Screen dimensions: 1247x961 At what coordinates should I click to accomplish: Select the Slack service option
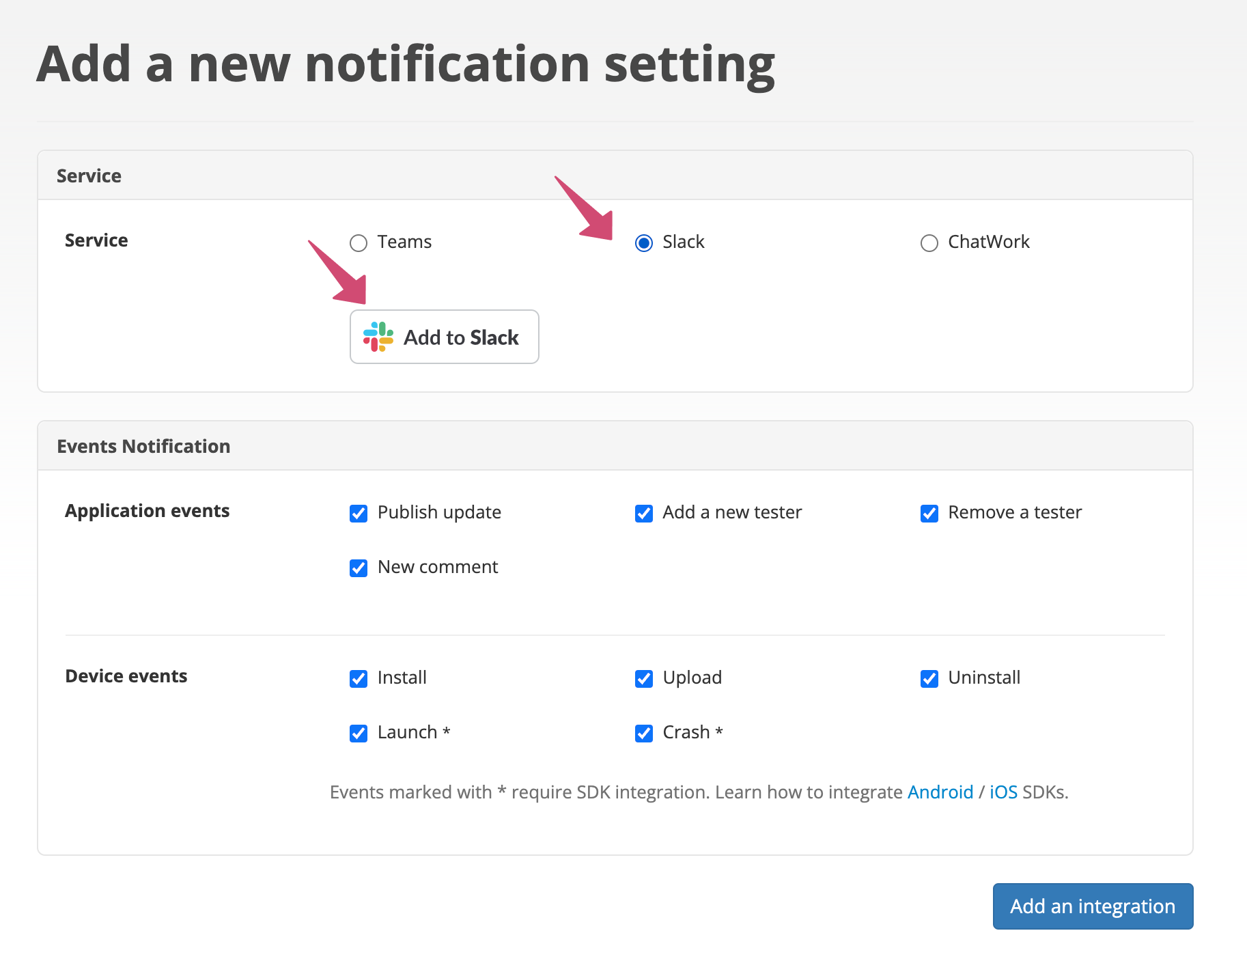[643, 242]
